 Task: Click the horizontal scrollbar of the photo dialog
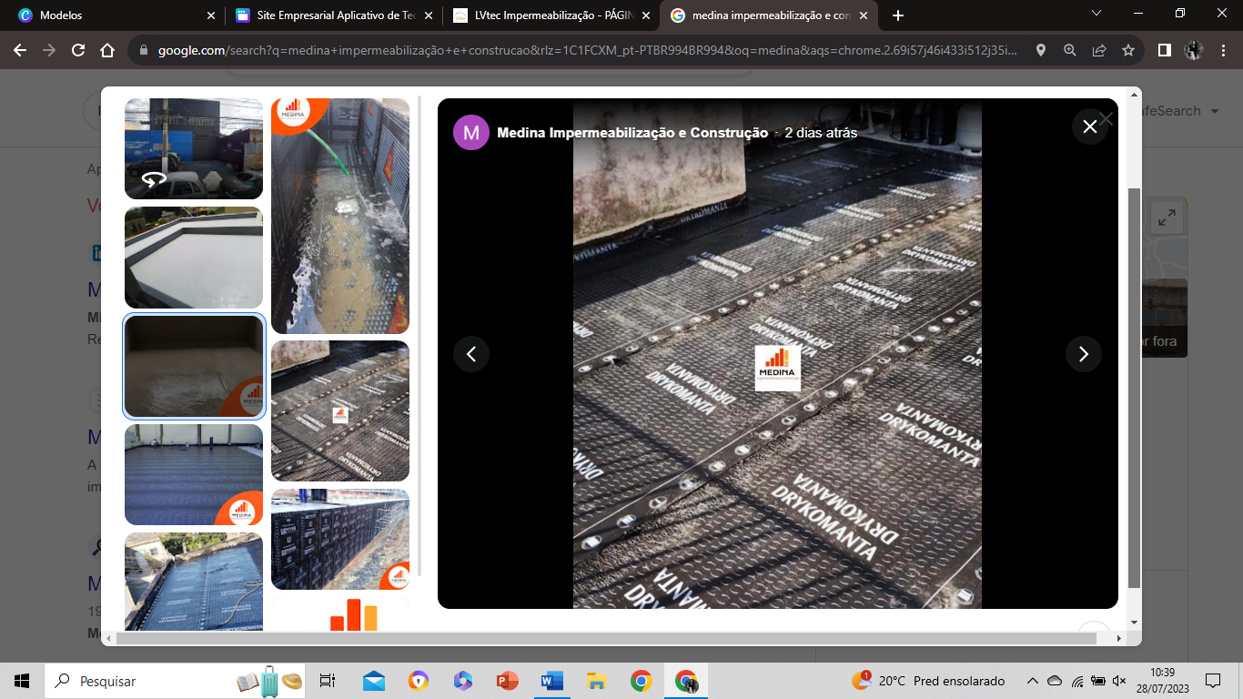pyautogui.click(x=606, y=638)
